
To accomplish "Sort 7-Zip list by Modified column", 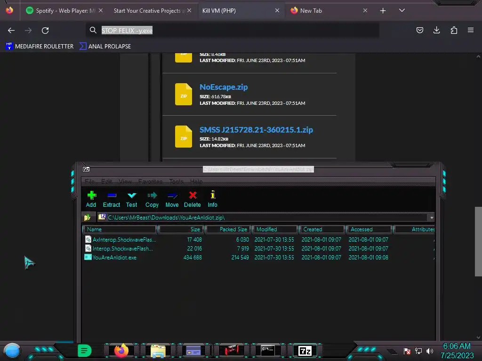I will click(275, 229).
